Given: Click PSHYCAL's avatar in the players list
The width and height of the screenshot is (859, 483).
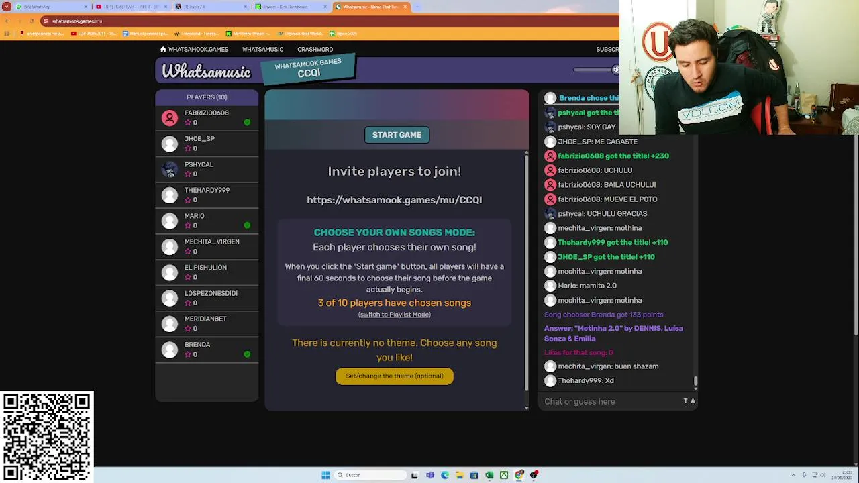Looking at the screenshot, I should [170, 169].
